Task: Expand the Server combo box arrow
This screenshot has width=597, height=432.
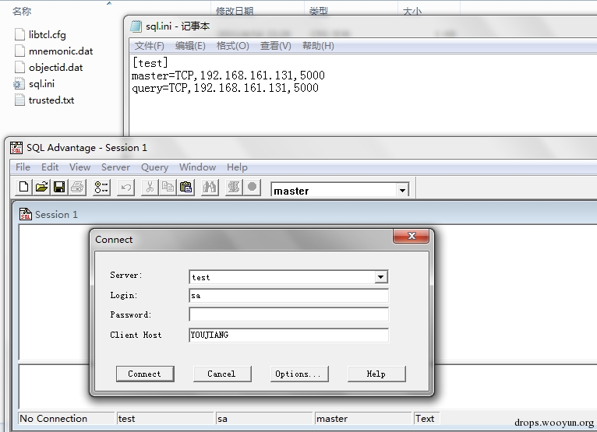Action: coord(380,277)
